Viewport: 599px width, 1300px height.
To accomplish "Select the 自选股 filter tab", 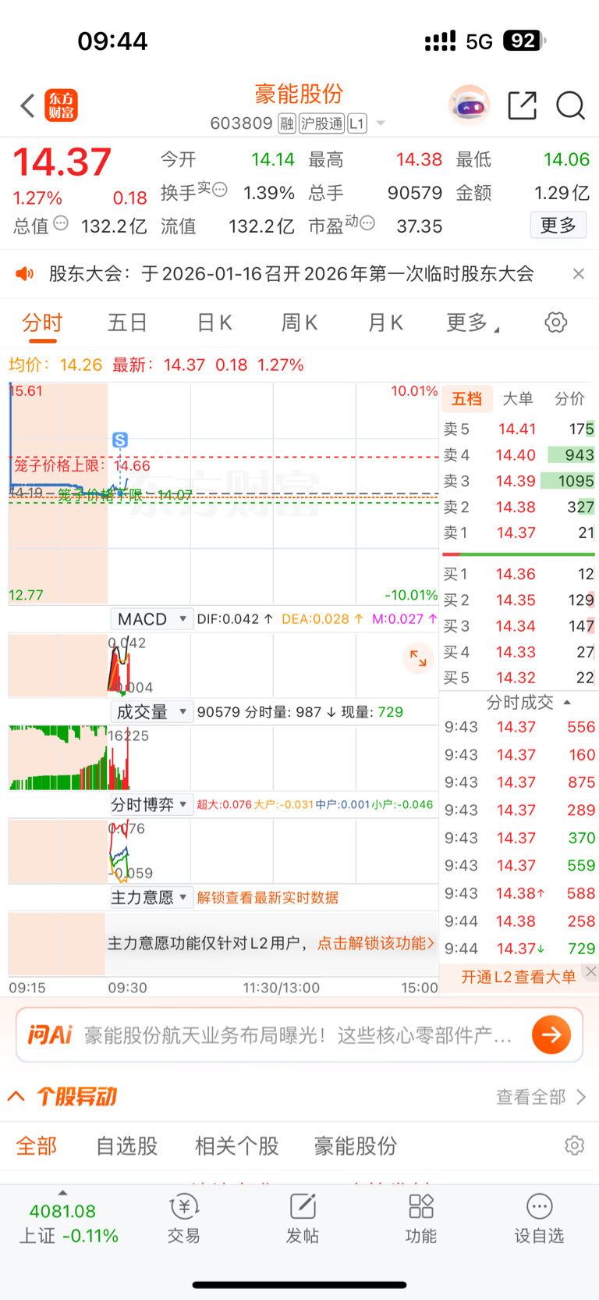I will [x=127, y=1146].
